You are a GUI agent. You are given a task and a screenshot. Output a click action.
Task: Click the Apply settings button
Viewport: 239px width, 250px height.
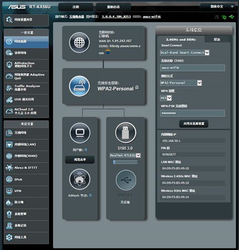[194, 123]
